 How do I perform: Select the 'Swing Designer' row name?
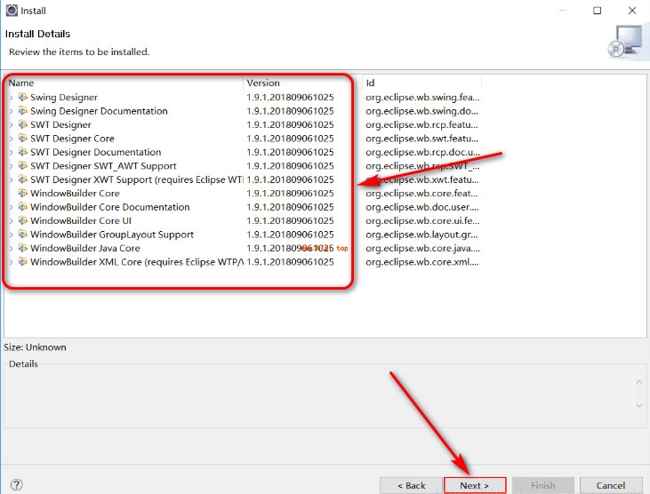point(64,98)
